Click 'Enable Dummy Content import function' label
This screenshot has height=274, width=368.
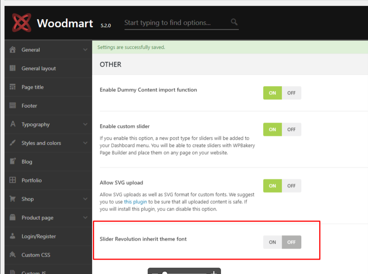click(x=148, y=90)
